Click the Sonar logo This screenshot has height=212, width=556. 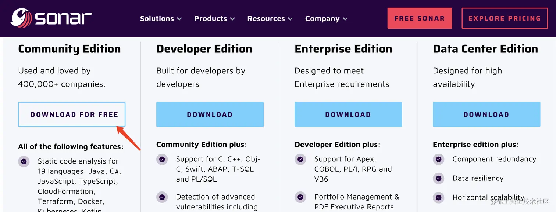pyautogui.click(x=51, y=18)
